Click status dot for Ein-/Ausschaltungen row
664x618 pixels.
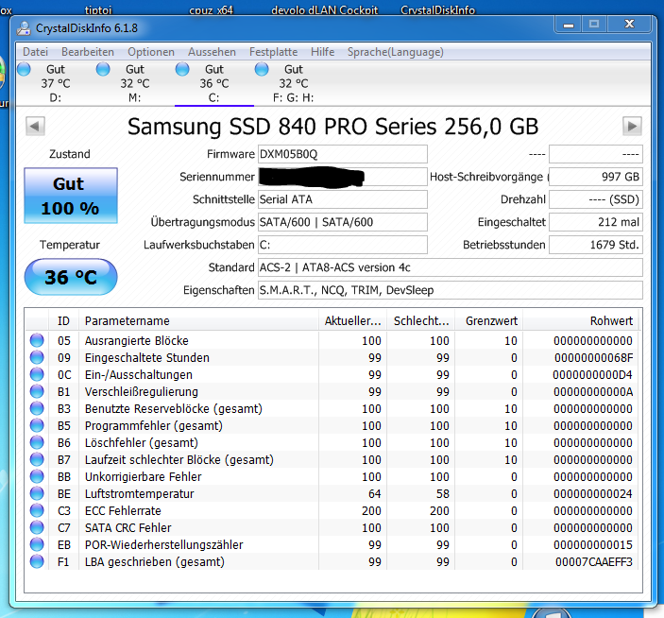click(37, 374)
